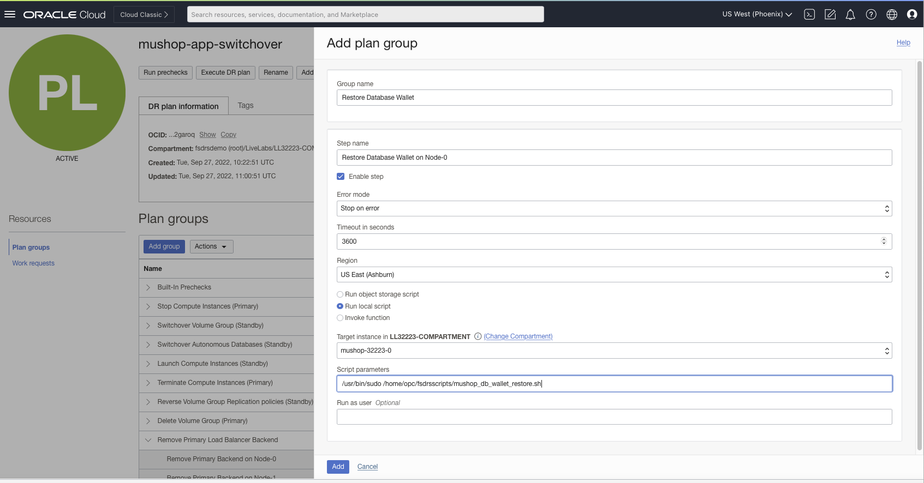The width and height of the screenshot is (924, 483).
Task: Click the Add button to save group
Action: (338, 467)
